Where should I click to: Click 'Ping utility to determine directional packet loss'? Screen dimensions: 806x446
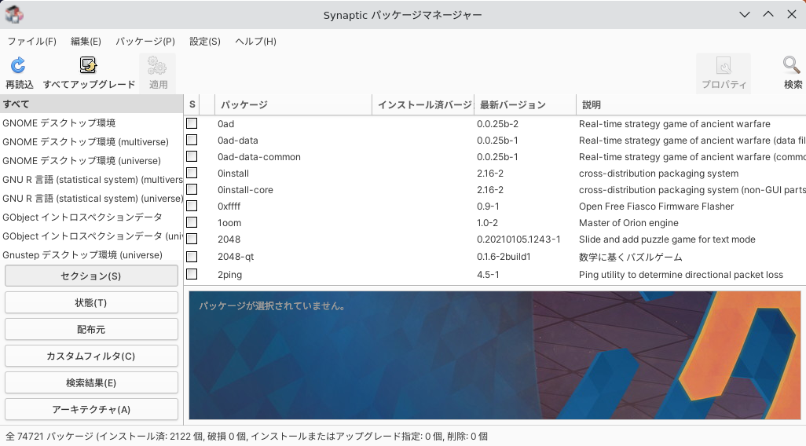681,274
